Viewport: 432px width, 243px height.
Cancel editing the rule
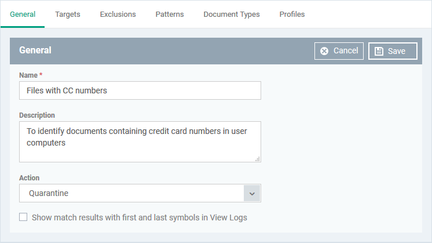[x=339, y=51]
